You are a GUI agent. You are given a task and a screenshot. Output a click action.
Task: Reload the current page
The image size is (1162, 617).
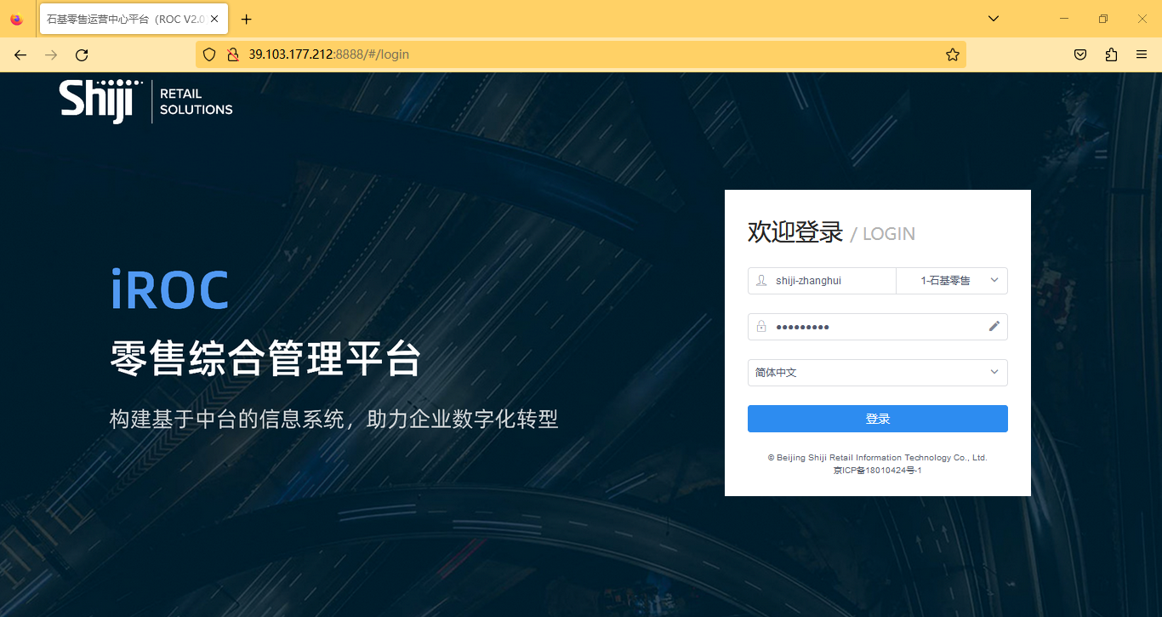(x=82, y=54)
